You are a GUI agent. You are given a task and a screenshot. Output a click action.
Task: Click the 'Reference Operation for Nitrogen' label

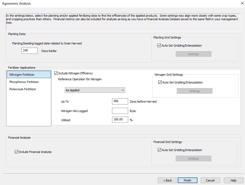(x=80, y=79)
